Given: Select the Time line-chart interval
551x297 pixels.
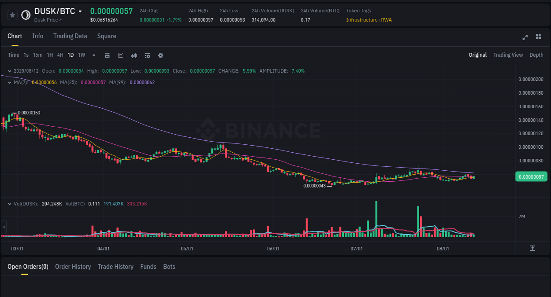Looking at the screenshot, I should pyautogui.click(x=14, y=55).
